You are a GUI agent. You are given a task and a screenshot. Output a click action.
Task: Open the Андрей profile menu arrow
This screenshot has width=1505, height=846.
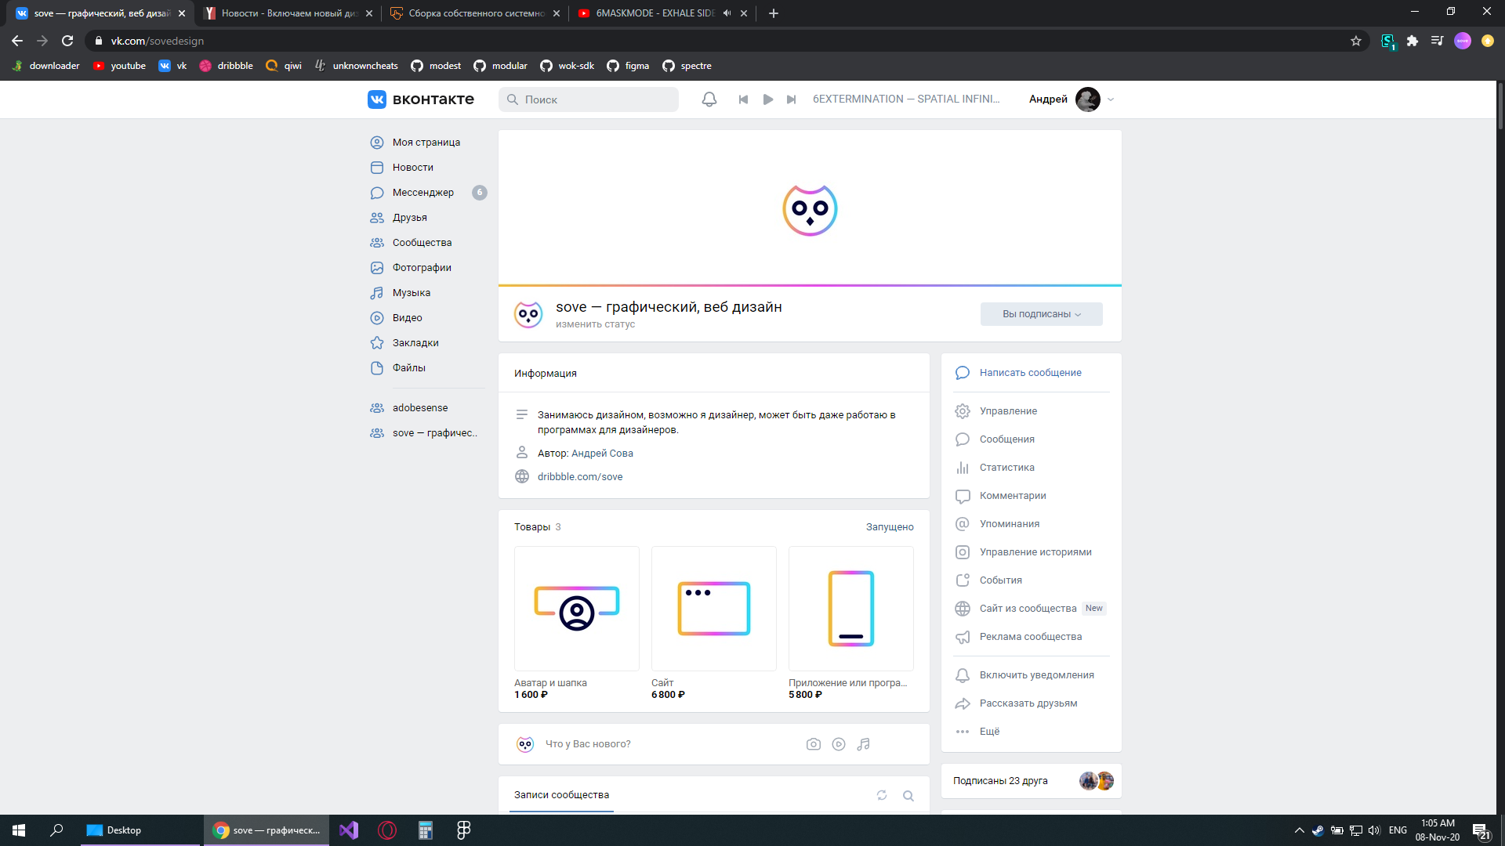(x=1111, y=99)
